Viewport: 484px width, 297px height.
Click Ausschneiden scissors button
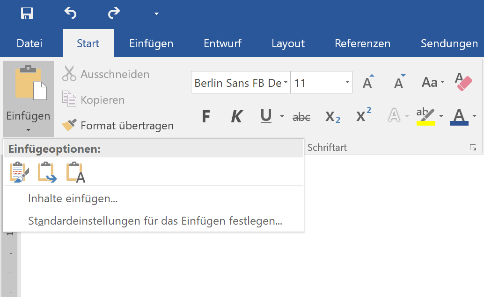(x=106, y=74)
